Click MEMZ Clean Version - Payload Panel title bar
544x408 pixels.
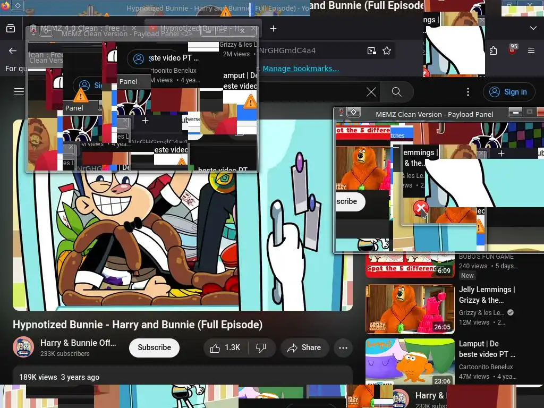tap(434, 115)
